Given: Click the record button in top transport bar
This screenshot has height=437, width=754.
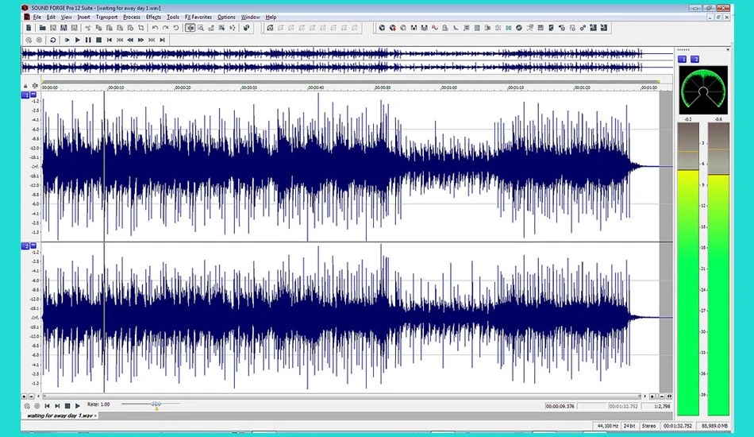Looking at the screenshot, I should coord(39,40).
